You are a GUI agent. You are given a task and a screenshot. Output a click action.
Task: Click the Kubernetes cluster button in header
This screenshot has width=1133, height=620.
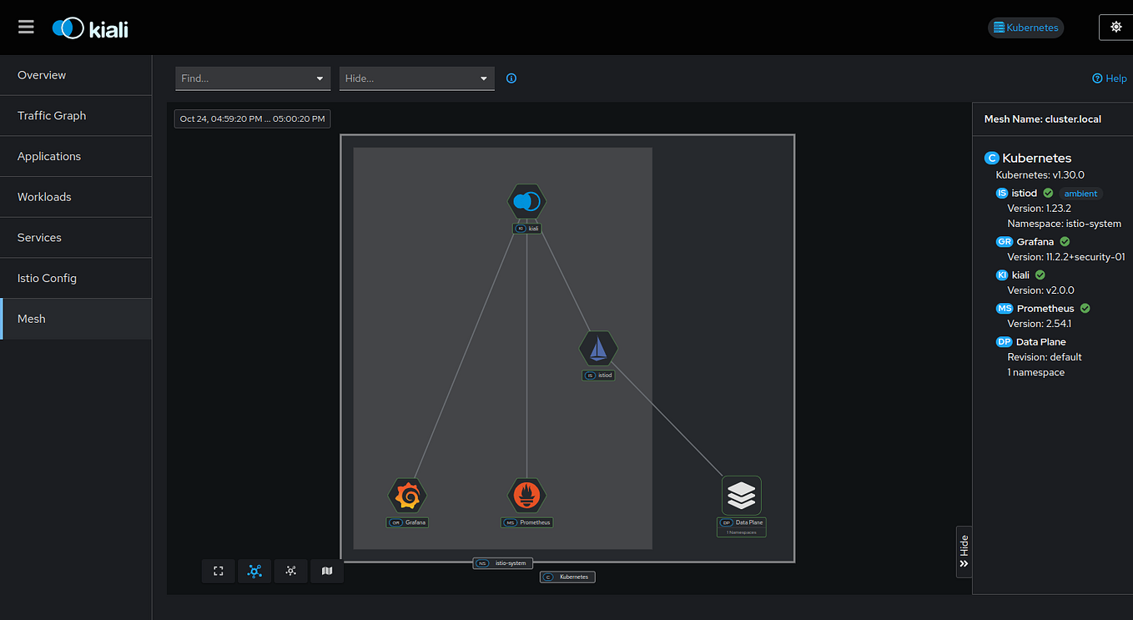click(1025, 27)
